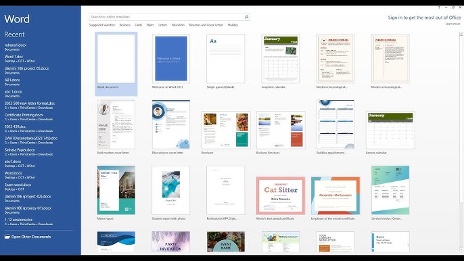Select the Flyers suggested search

point(150,25)
